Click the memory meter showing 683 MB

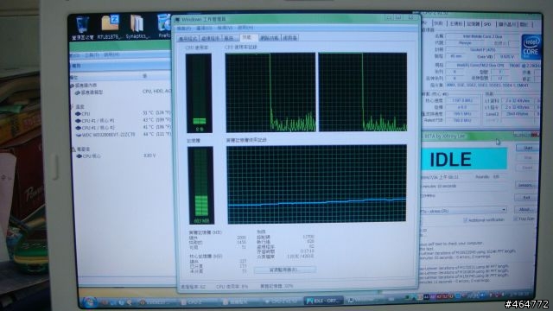tap(201, 186)
